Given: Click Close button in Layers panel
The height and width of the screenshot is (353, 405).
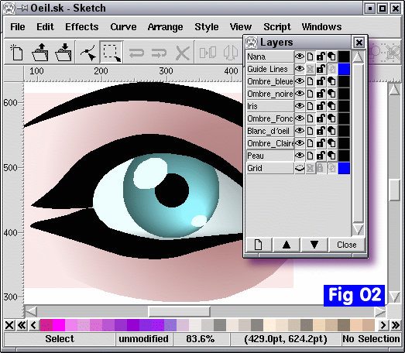Looking at the screenshot, I should [347, 245].
